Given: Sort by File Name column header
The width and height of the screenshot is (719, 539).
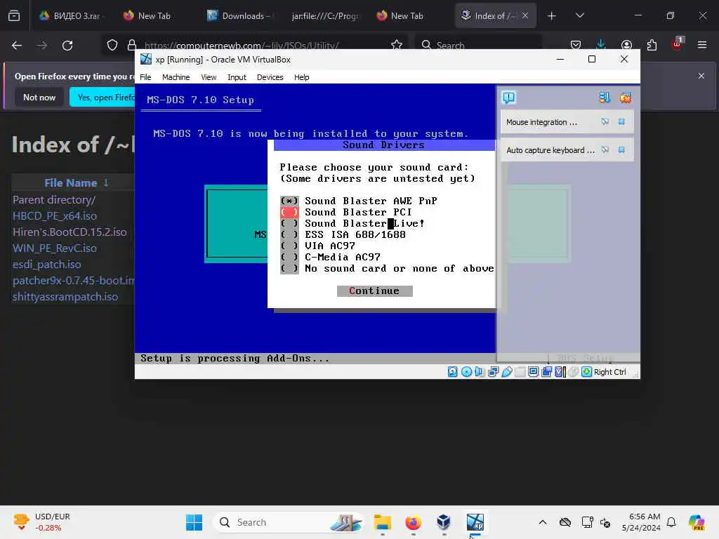Looking at the screenshot, I should coord(76,182).
